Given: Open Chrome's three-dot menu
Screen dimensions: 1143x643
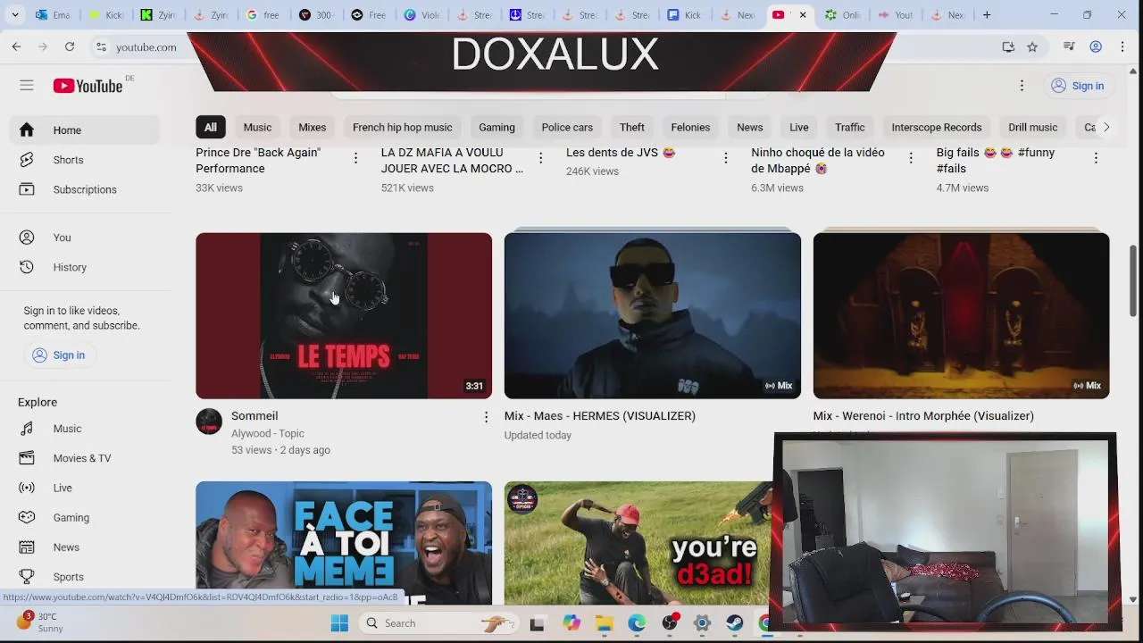Looking at the screenshot, I should click(x=1122, y=46).
